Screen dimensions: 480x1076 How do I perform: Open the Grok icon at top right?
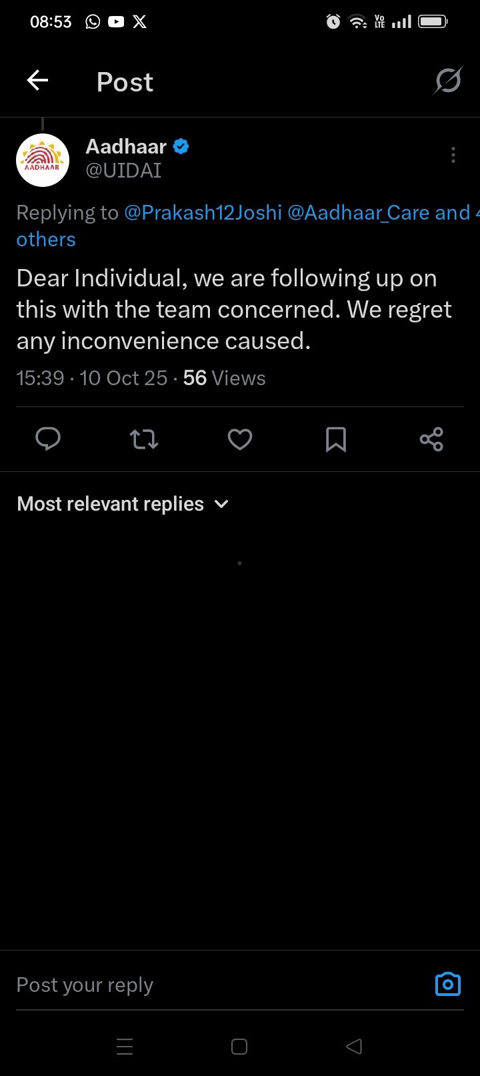(x=448, y=81)
